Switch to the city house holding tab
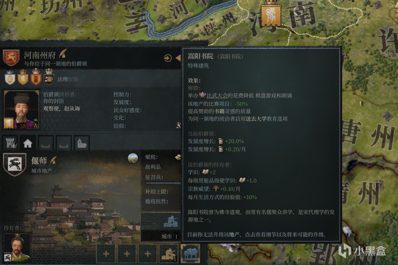Image resolution: width=398 pixels, height=265 pixels. click(28, 143)
